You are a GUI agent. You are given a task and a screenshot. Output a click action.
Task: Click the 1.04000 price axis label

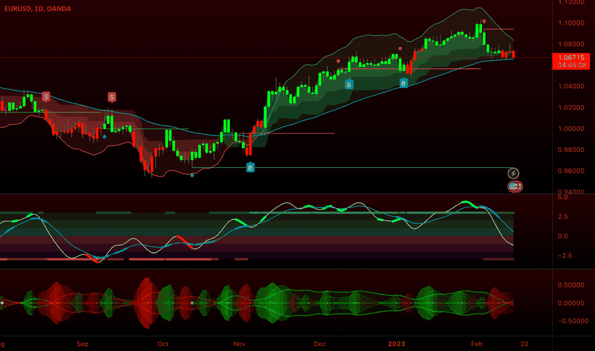tap(571, 86)
